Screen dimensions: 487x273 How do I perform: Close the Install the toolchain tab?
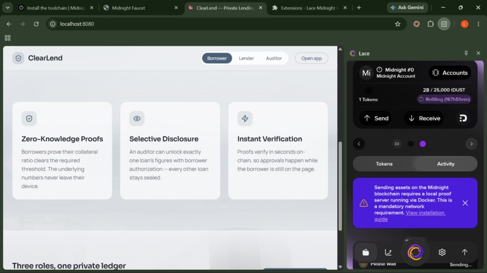pyautogui.click(x=92, y=8)
